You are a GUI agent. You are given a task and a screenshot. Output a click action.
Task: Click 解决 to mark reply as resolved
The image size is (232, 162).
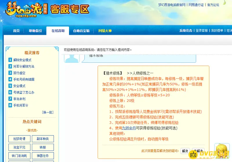pyautogui.click(x=185, y=151)
